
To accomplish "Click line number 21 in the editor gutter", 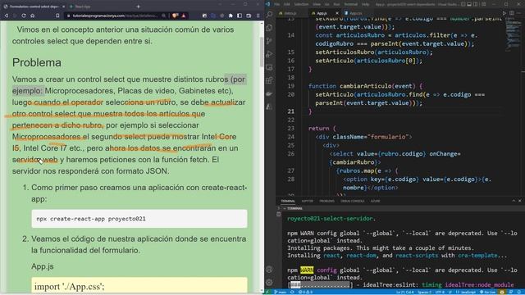I will pos(291,111).
